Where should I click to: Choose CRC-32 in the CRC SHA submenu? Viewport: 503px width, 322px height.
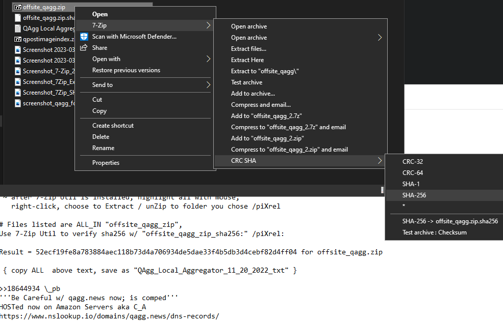click(445, 161)
